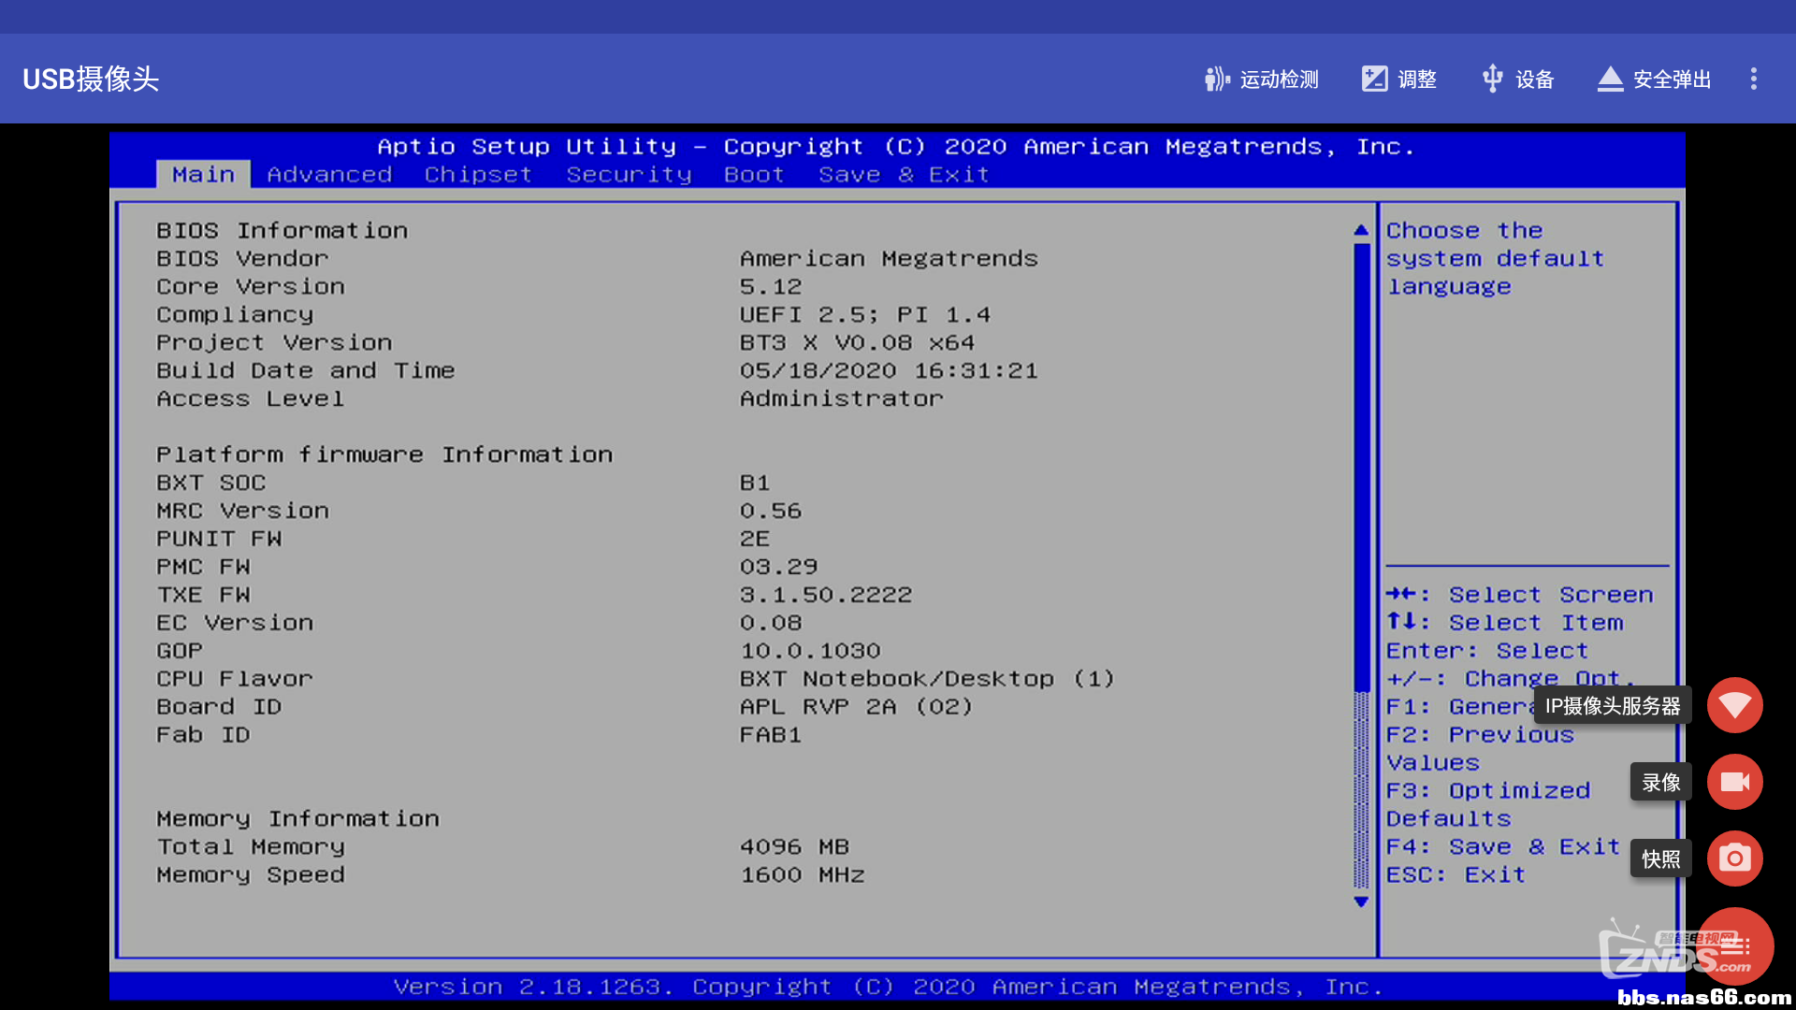
Task: Click BIOS scrollbar up arrow
Action: [1361, 230]
